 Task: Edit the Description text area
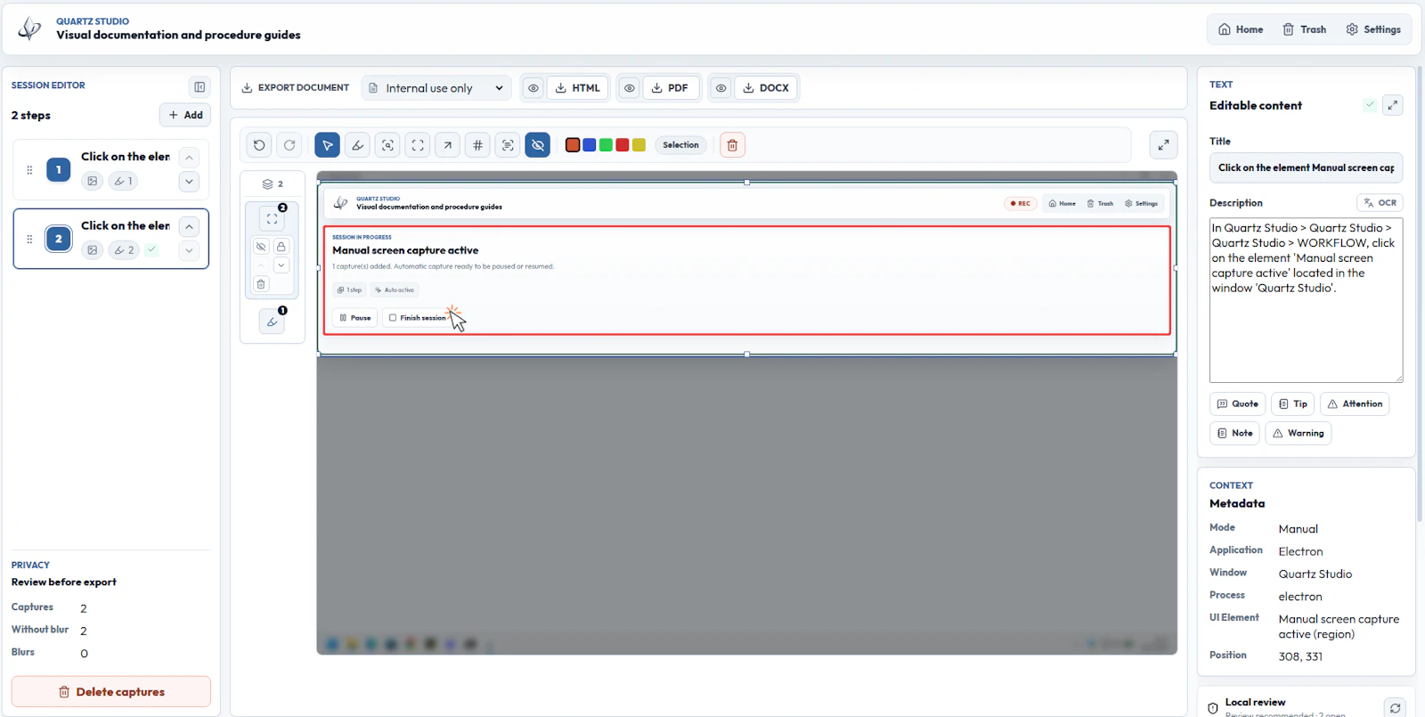pos(1306,300)
